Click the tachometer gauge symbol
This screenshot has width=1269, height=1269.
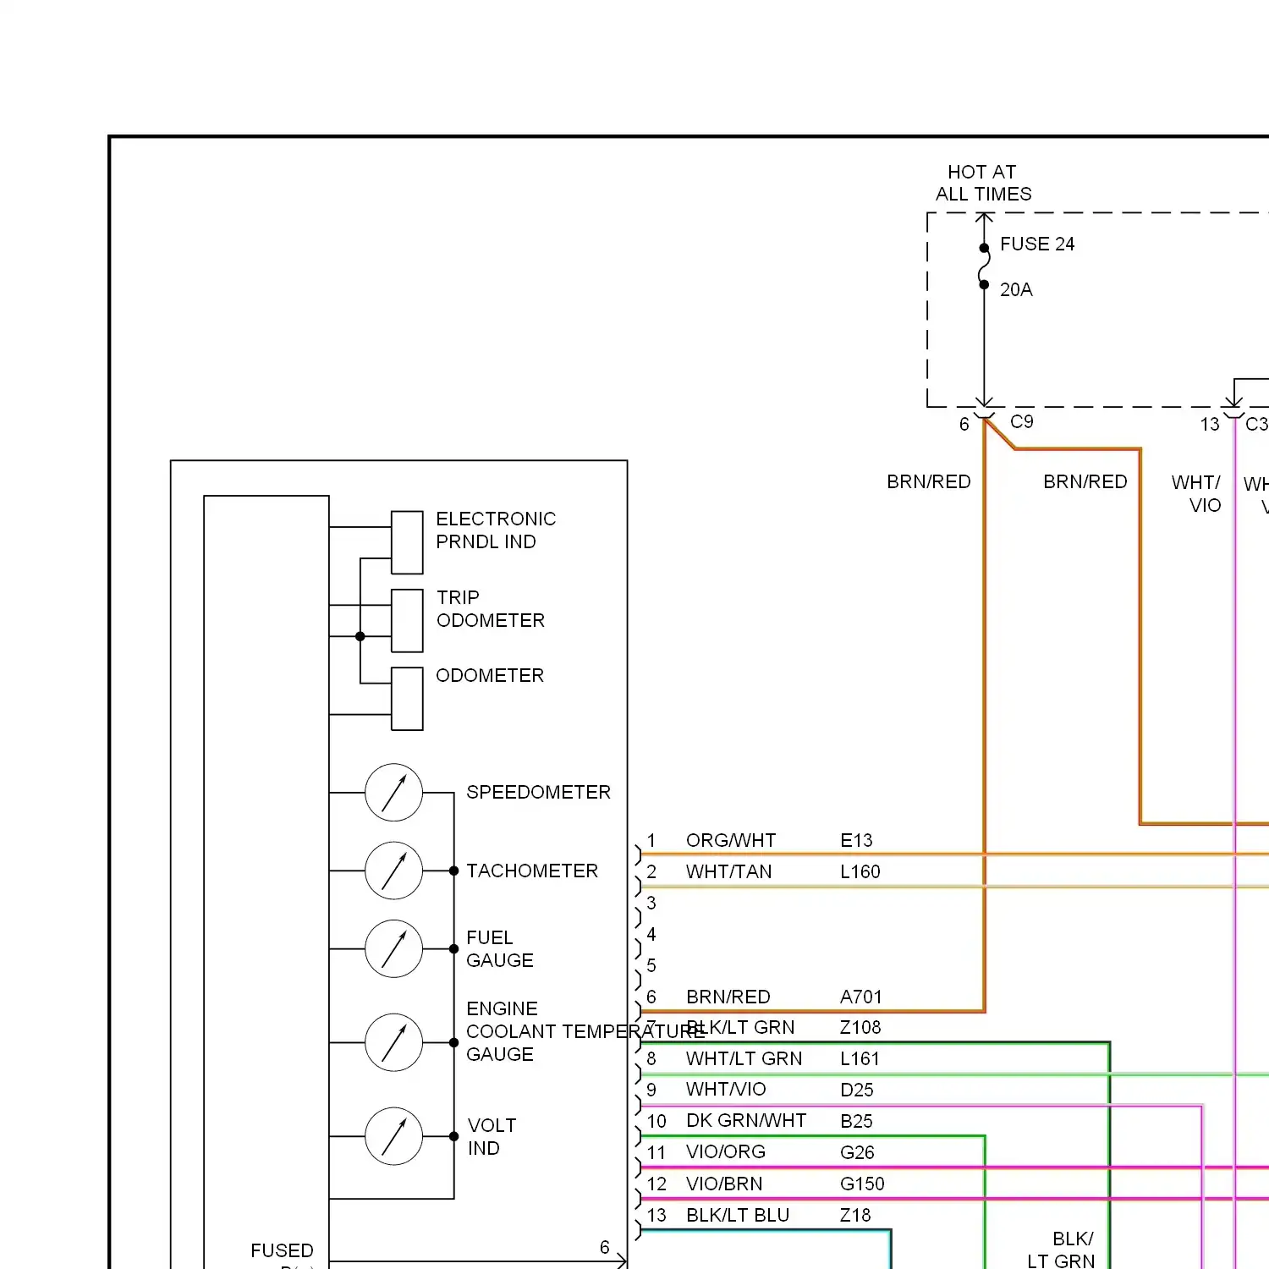(393, 871)
